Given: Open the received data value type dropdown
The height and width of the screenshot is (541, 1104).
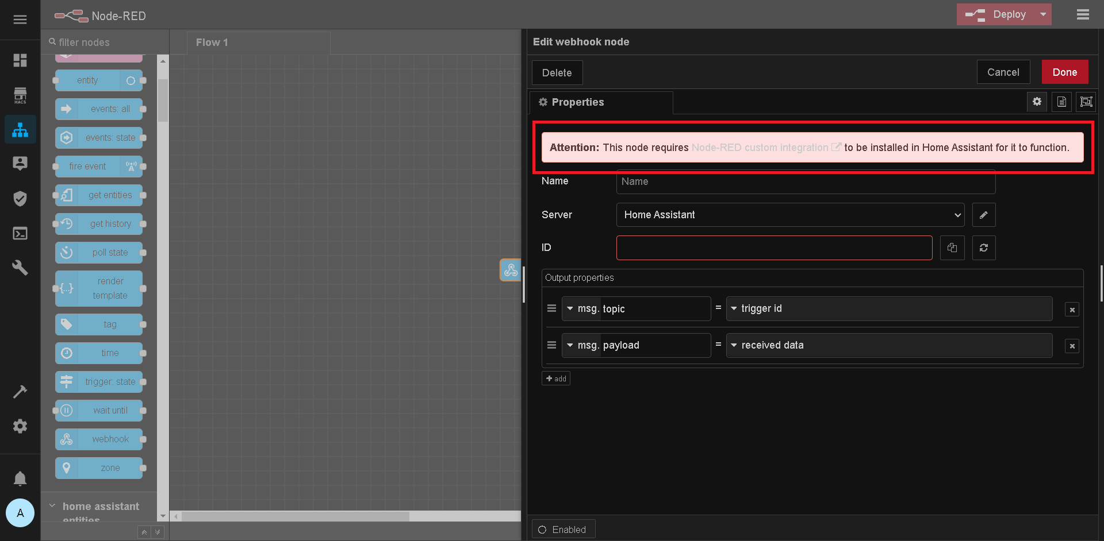Looking at the screenshot, I should (x=734, y=345).
